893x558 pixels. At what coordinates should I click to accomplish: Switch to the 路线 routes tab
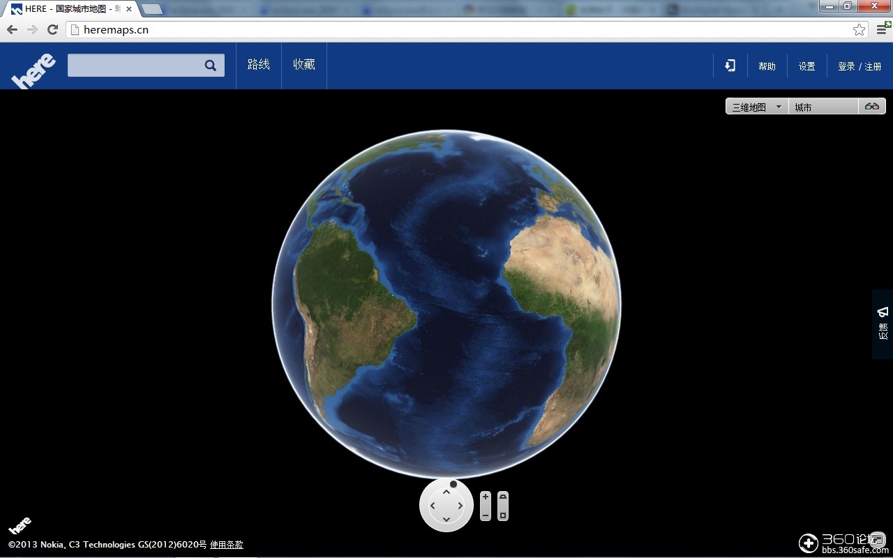coord(258,65)
